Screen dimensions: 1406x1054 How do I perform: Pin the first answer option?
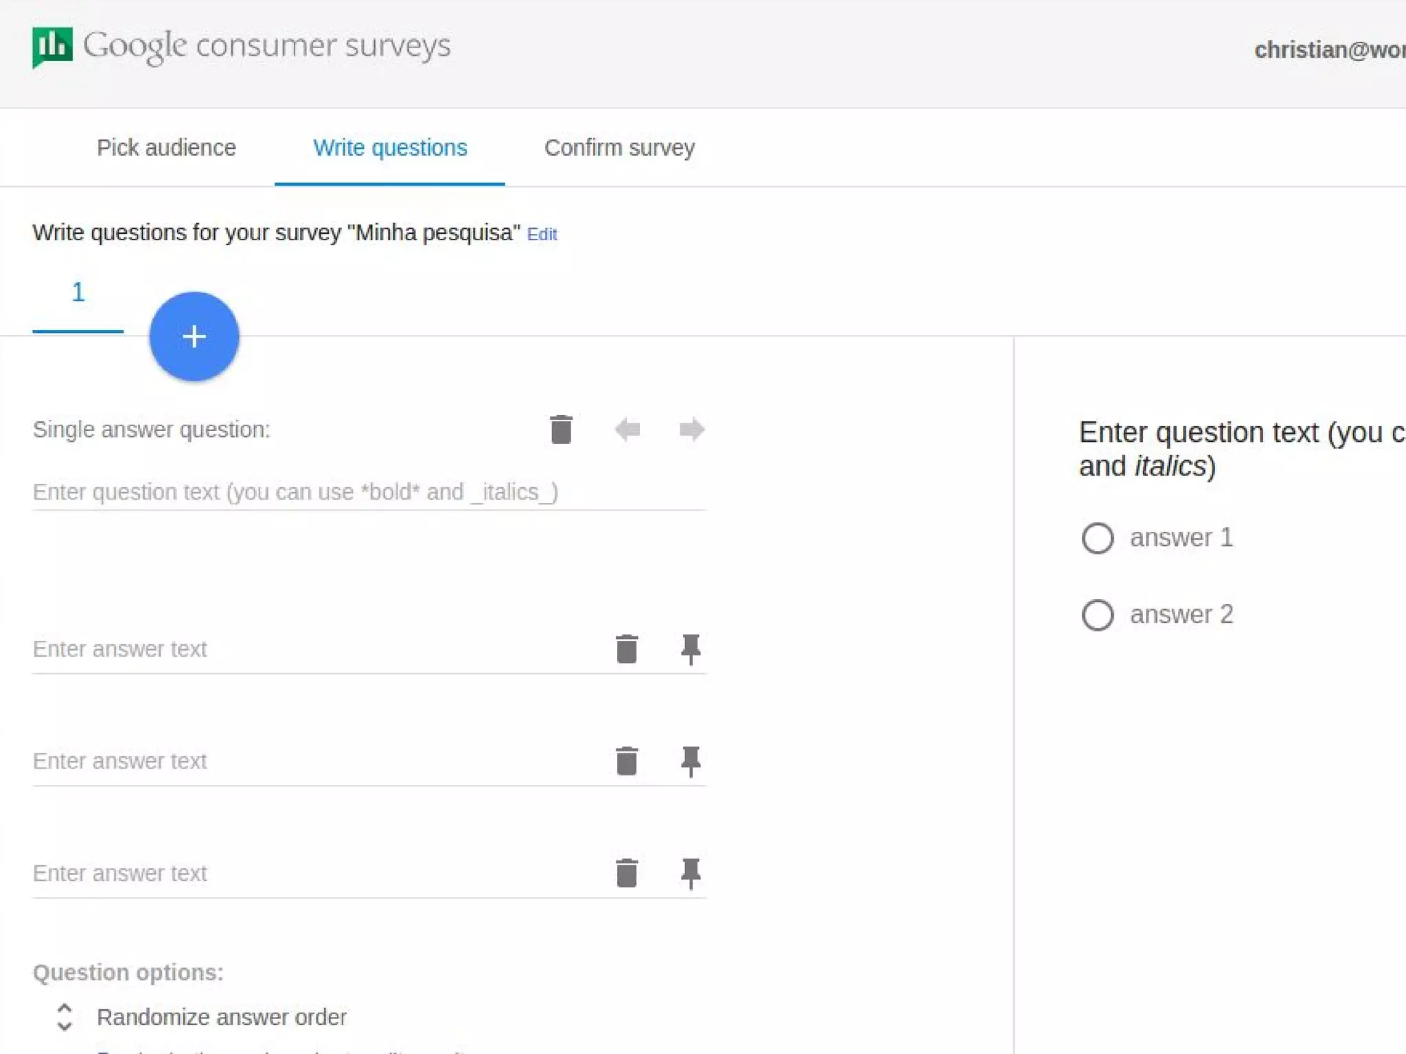pyautogui.click(x=690, y=649)
